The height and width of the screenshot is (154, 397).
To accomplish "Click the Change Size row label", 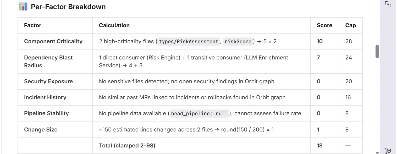I will pos(41,130).
